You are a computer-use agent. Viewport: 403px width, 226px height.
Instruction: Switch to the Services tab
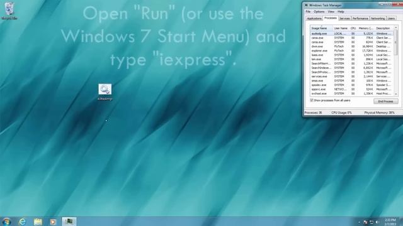coord(344,18)
